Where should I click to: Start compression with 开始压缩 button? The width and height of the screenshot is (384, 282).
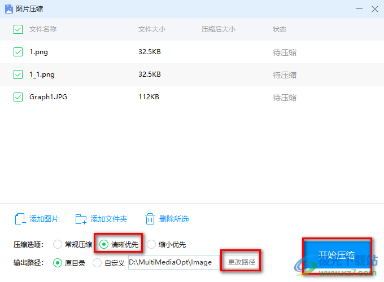[337, 256]
